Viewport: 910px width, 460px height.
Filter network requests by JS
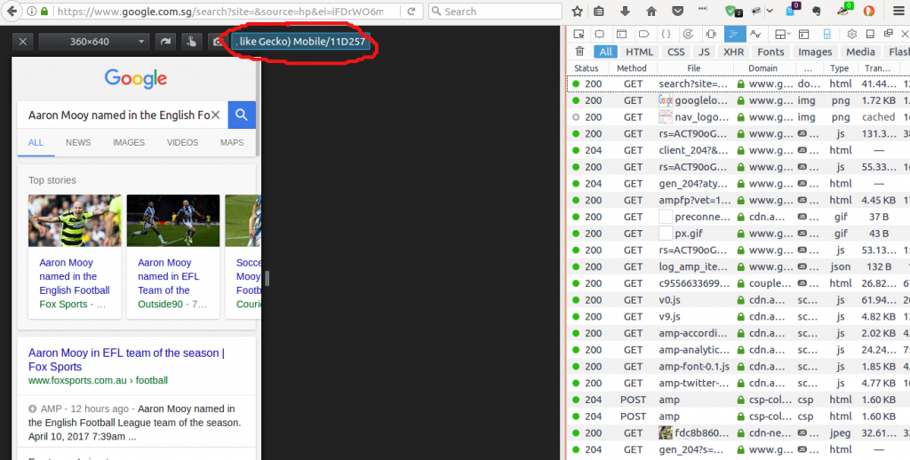click(705, 52)
